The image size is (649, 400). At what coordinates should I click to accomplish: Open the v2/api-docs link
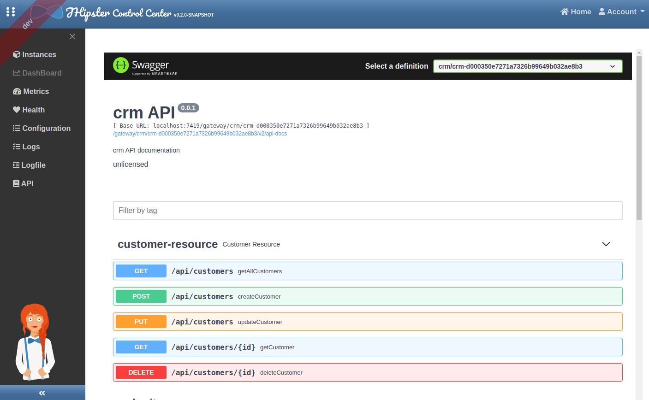pyautogui.click(x=200, y=134)
